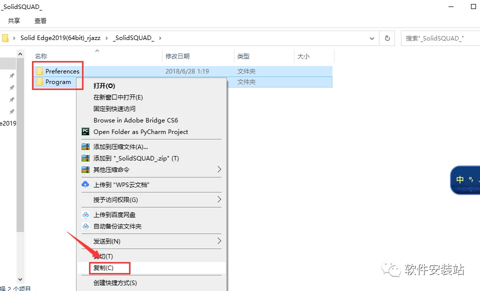
Task: Click the Program folder icon
Action: 39,81
